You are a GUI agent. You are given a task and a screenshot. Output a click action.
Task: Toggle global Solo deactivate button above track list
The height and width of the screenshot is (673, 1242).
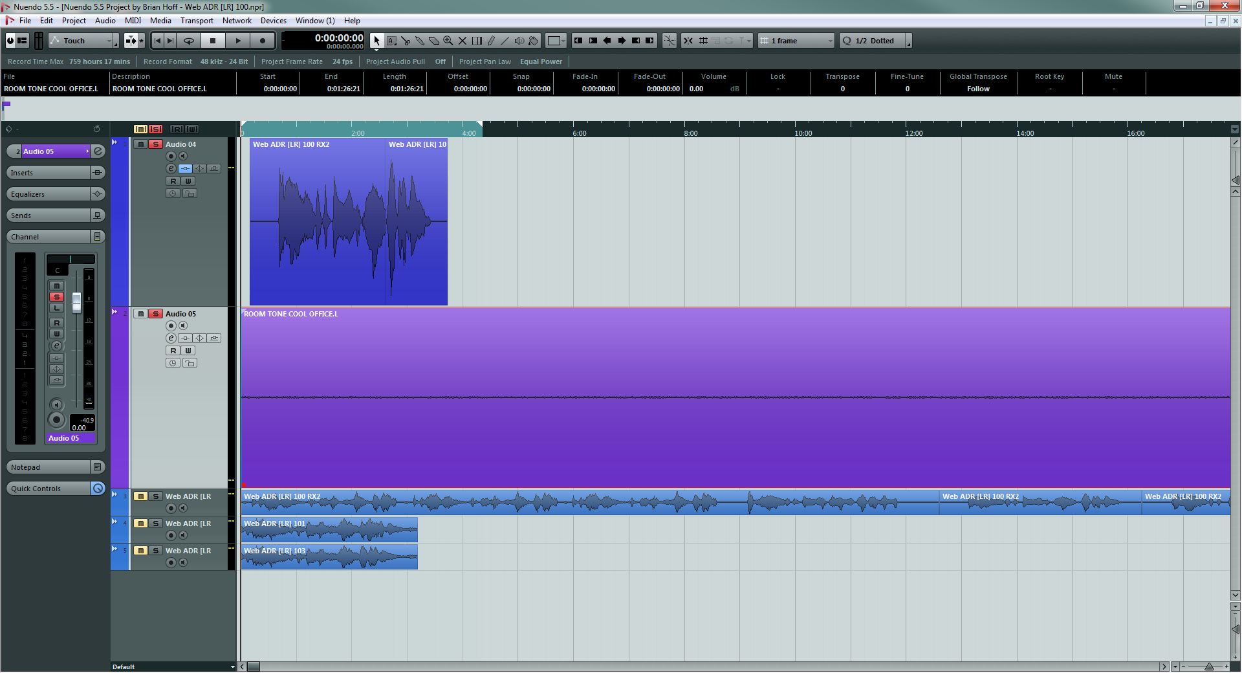pyautogui.click(x=156, y=129)
